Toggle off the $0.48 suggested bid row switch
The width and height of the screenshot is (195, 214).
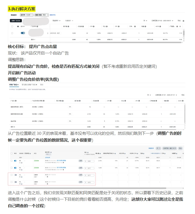(x=15, y=161)
